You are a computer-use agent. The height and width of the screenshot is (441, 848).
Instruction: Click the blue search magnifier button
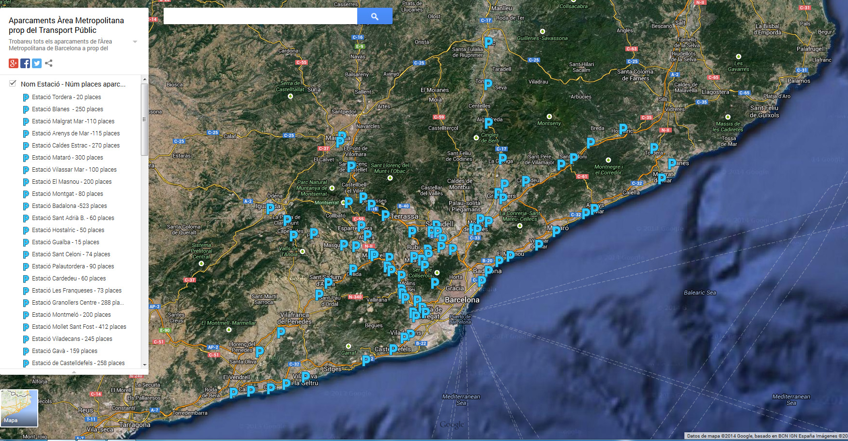pyautogui.click(x=374, y=16)
